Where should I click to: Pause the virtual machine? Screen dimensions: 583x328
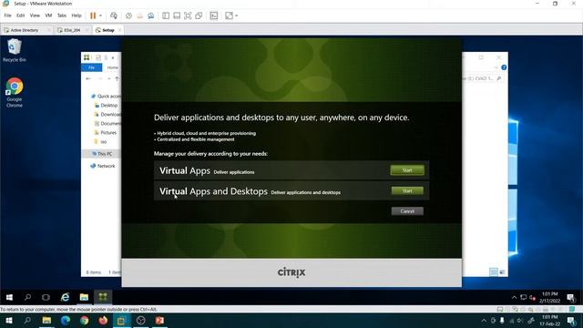tap(93, 15)
